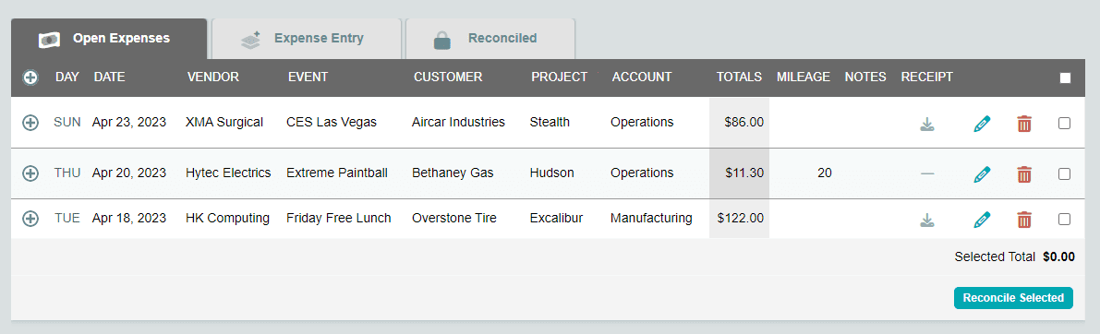Image resolution: width=1100 pixels, height=334 pixels.
Task: Edit the XMA Surgical expense
Action: (x=982, y=125)
